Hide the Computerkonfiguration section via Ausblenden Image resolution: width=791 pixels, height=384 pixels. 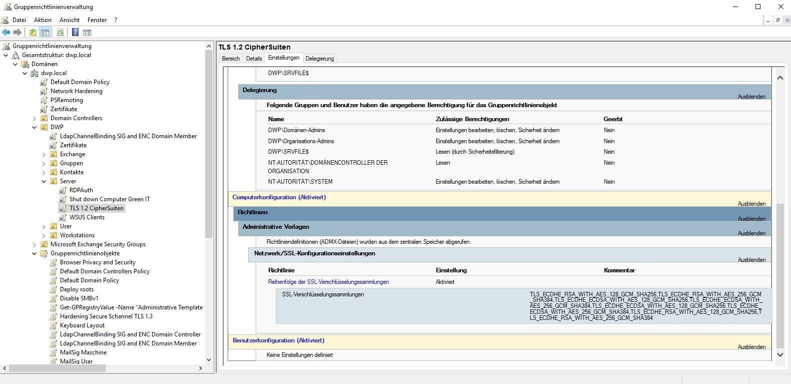[751, 204]
